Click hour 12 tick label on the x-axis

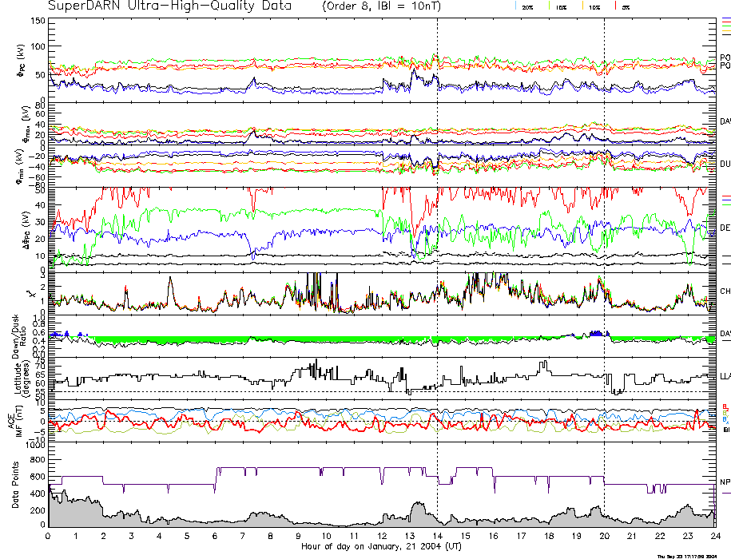(381, 536)
